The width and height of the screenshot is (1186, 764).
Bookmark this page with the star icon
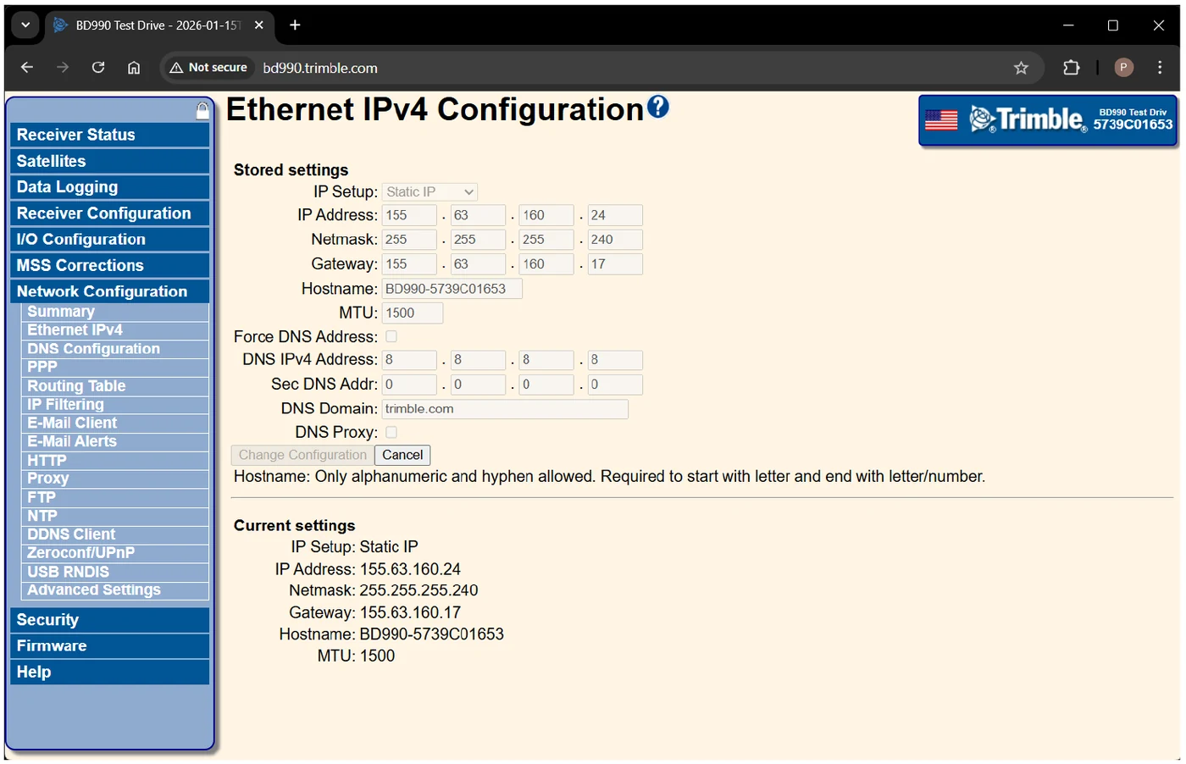(x=1021, y=68)
